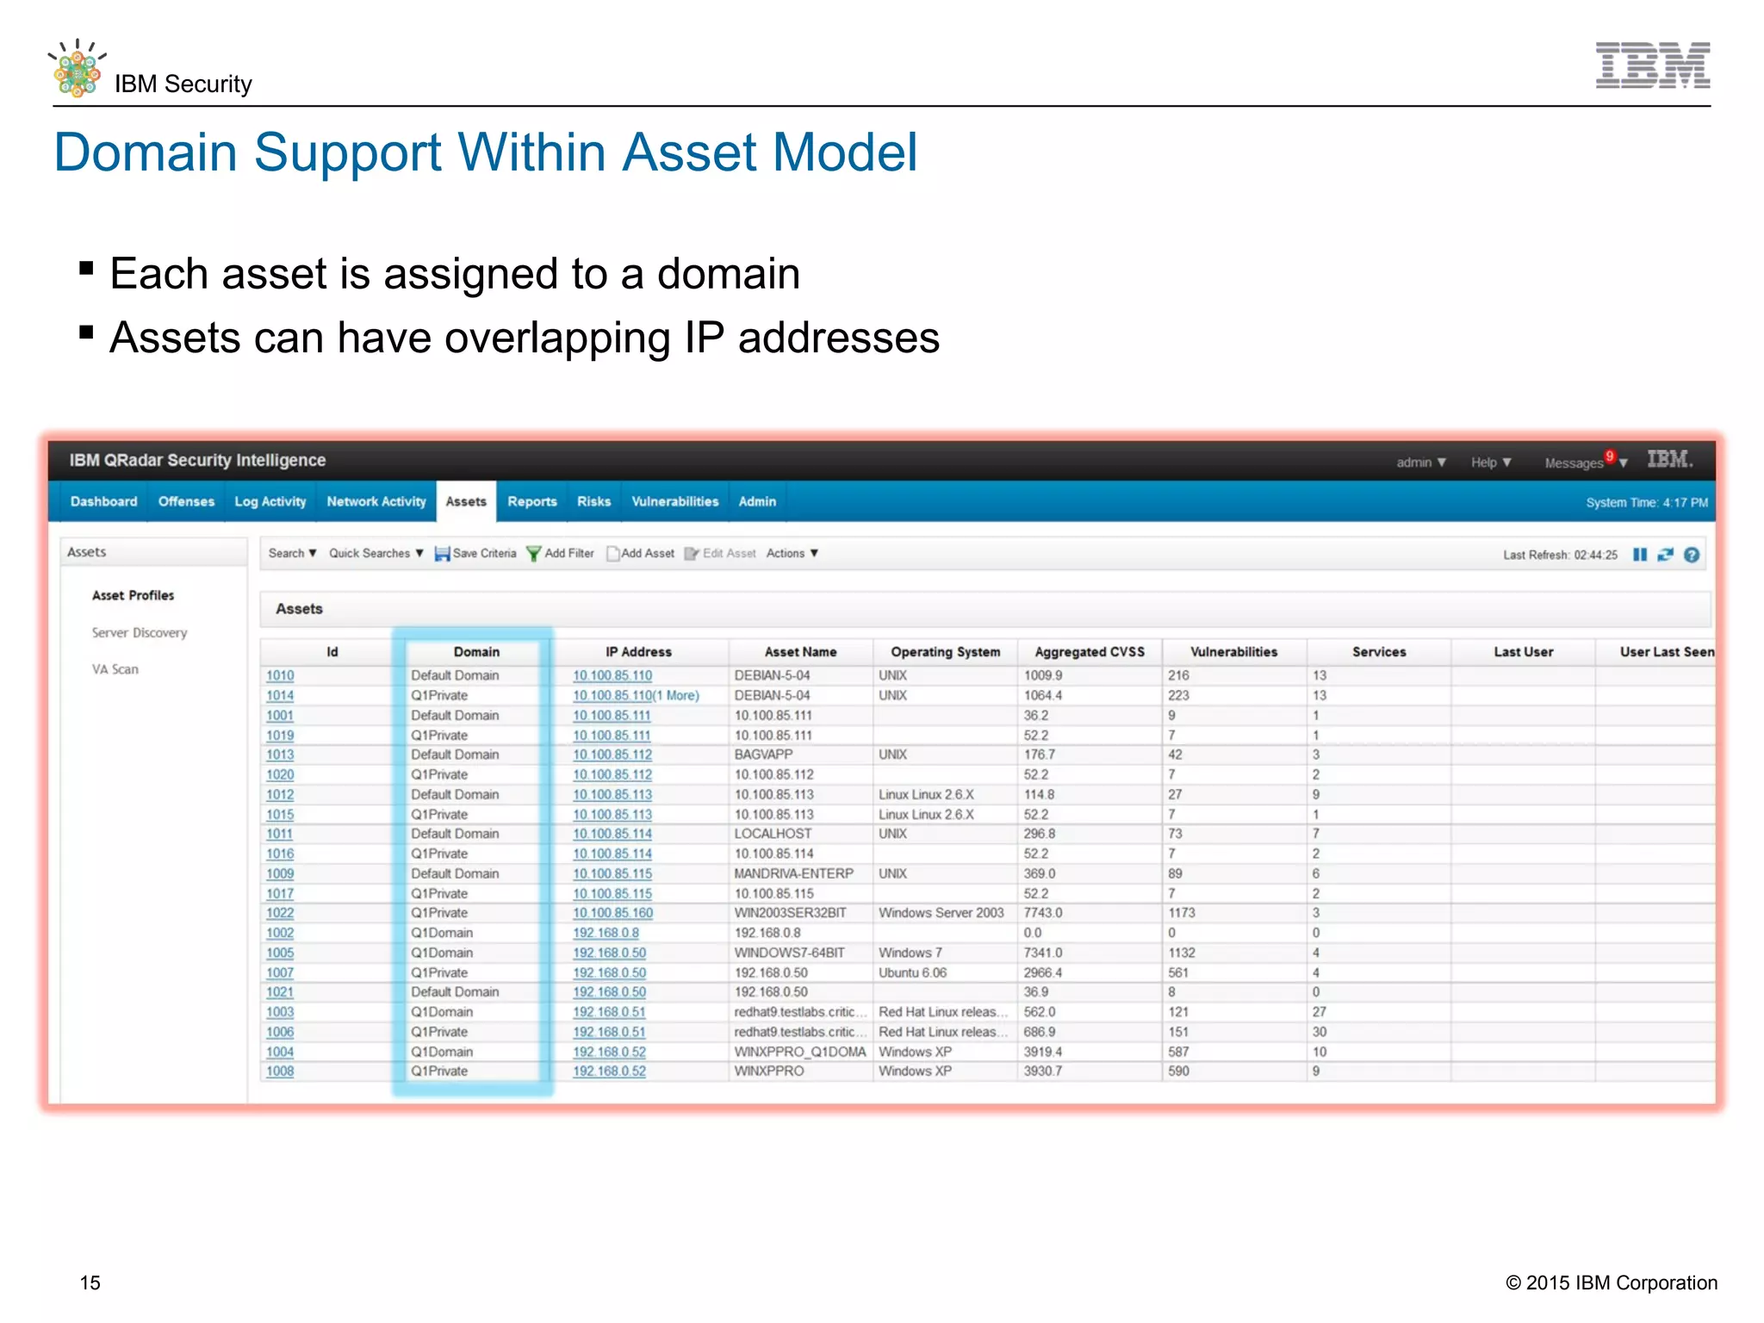Click the refresh arrows icon

pos(1665,555)
